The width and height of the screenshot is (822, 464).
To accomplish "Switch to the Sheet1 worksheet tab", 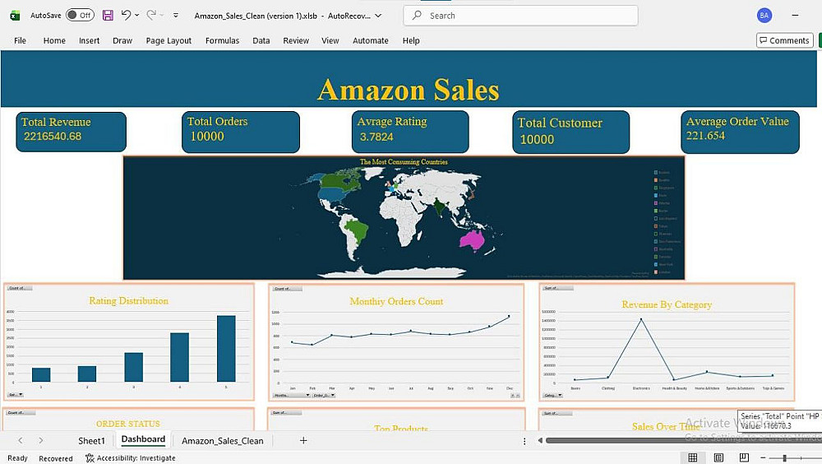I will [x=91, y=441].
